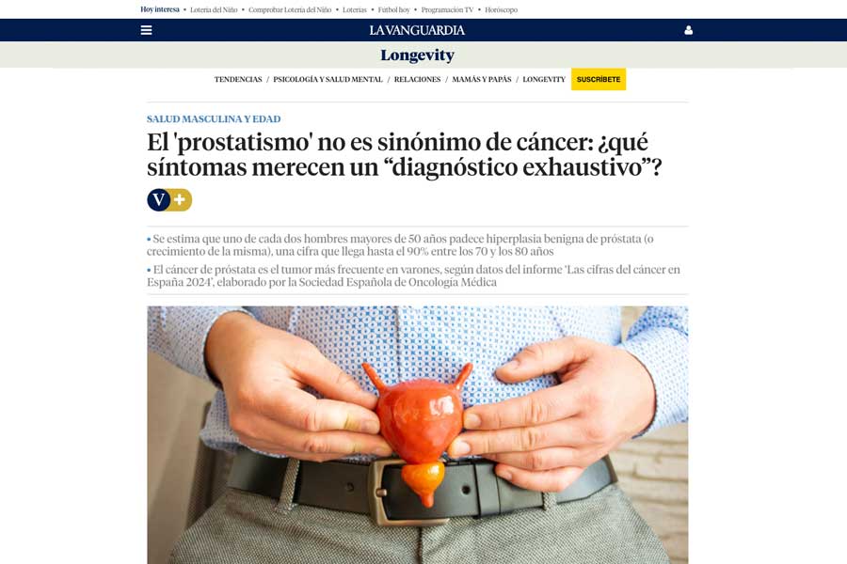
Task: Open the Programación TV link
Action: 447,9
